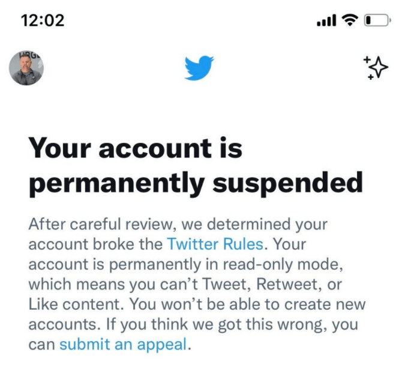
Task: Tap the battery indicator icon
Action: point(376,21)
